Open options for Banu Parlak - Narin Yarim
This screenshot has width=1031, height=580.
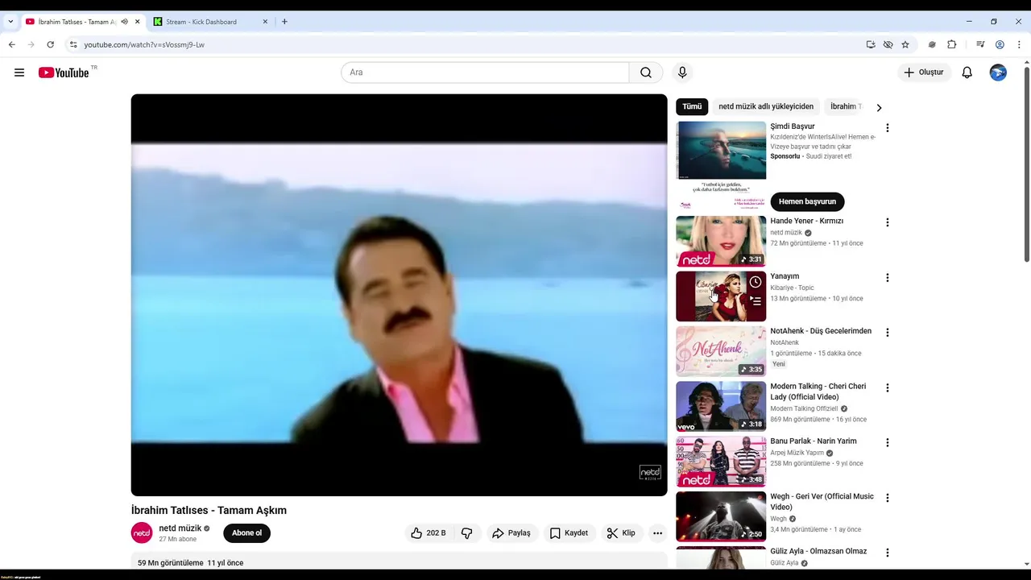point(888,443)
